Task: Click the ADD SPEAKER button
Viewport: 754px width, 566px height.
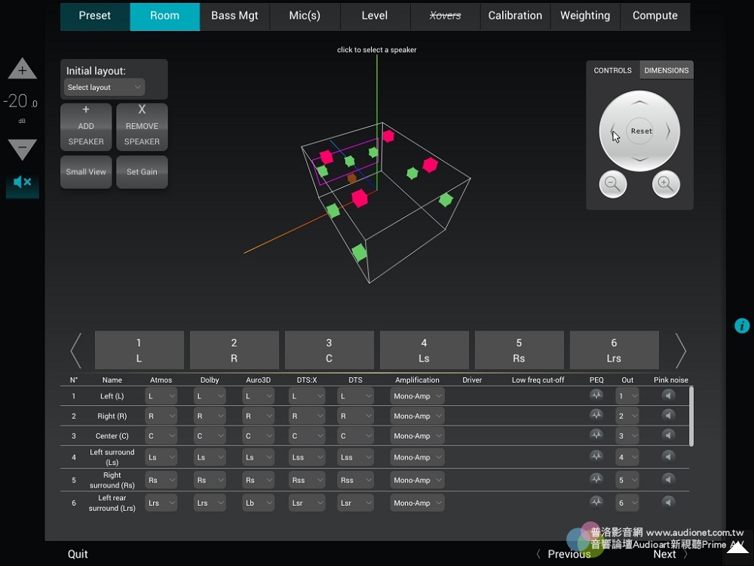Action: [86, 127]
